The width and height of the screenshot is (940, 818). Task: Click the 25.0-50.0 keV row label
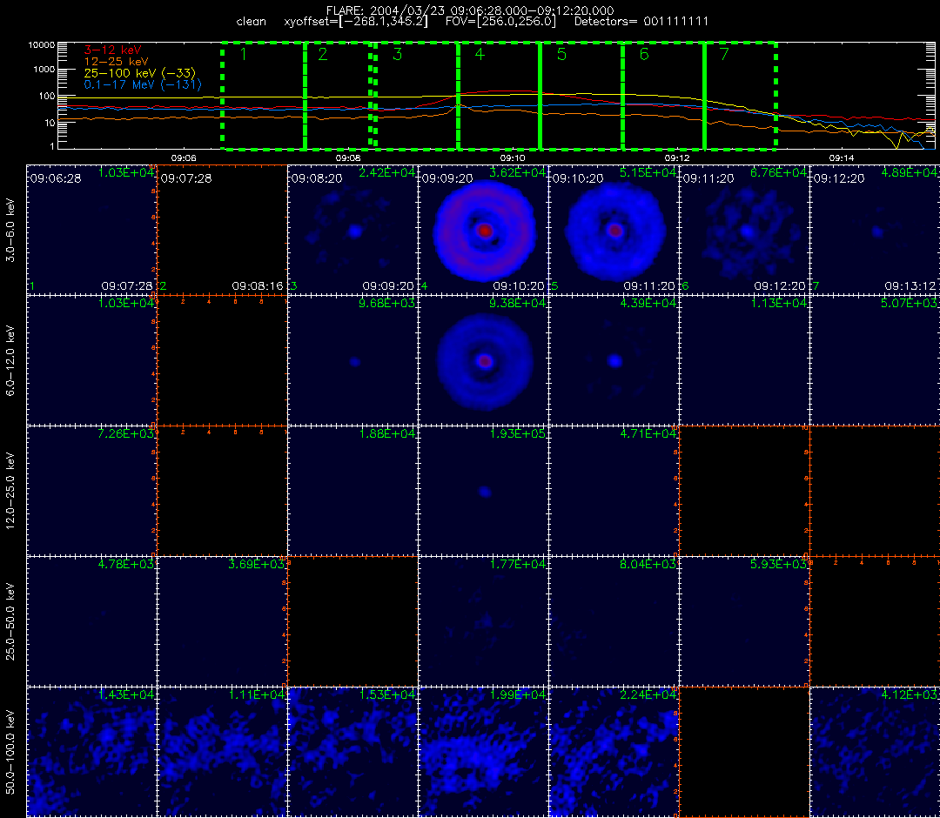(x=10, y=622)
